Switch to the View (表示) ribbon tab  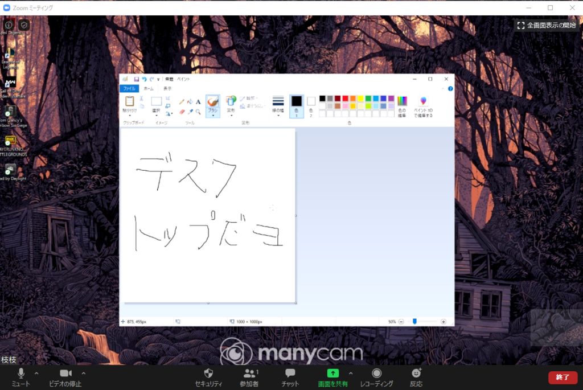[168, 88]
